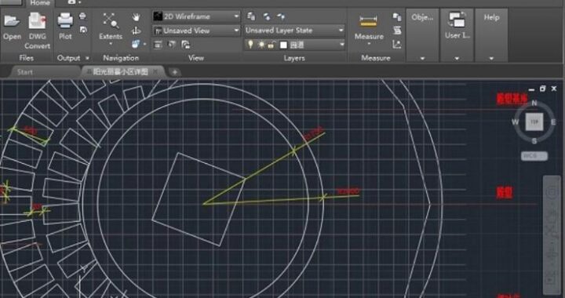Switch to the Start tab
The image size is (565, 298).
pyautogui.click(x=25, y=72)
